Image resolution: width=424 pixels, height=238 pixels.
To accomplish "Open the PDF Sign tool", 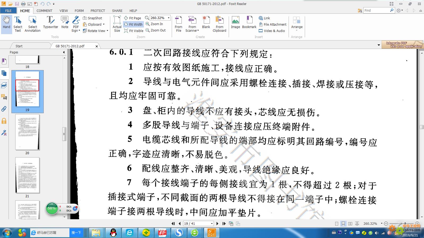I will pyautogui.click(x=76, y=24).
